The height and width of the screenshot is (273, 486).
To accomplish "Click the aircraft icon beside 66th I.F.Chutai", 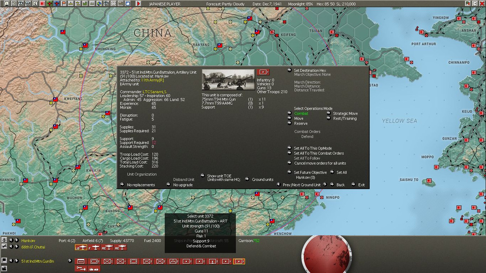I will click(4, 247).
